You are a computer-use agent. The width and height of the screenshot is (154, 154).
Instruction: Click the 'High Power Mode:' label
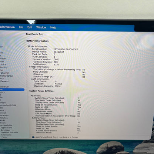(44, 111)
